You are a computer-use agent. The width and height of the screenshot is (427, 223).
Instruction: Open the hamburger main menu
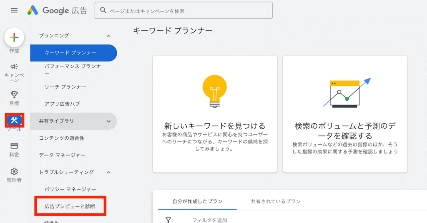tap(14, 10)
